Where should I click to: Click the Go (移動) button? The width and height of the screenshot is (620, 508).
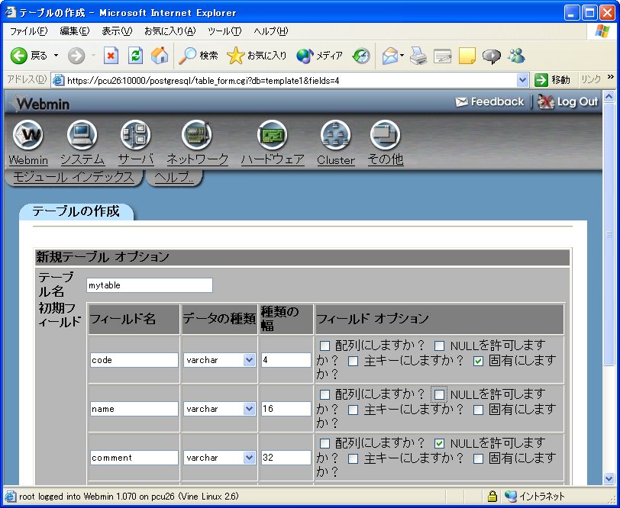(x=552, y=80)
